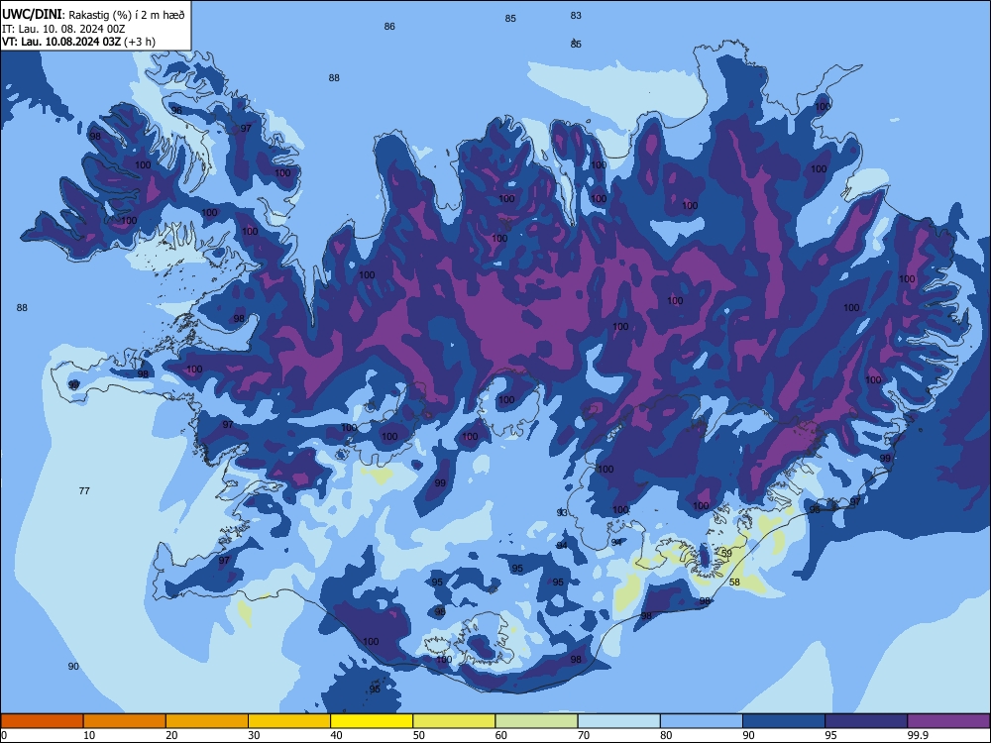Select the medium blue 80–90 legend swatch
Image resolution: width=991 pixels, height=743 pixels.
coord(702,721)
